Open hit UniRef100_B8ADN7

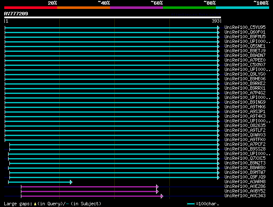245,56
